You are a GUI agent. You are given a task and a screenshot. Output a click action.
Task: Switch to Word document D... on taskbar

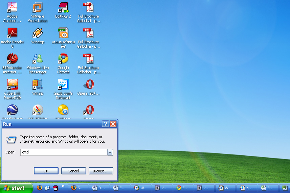pyautogui.click(x=99, y=188)
